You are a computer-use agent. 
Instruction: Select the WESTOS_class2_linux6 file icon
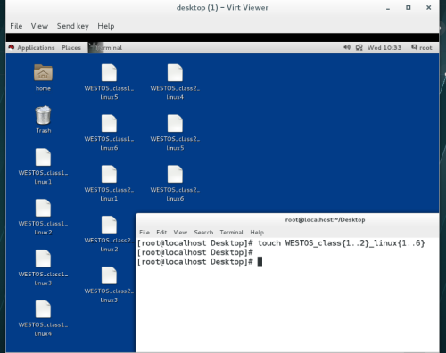[x=175, y=174]
